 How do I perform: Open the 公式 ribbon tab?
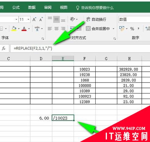[x=16, y=7]
